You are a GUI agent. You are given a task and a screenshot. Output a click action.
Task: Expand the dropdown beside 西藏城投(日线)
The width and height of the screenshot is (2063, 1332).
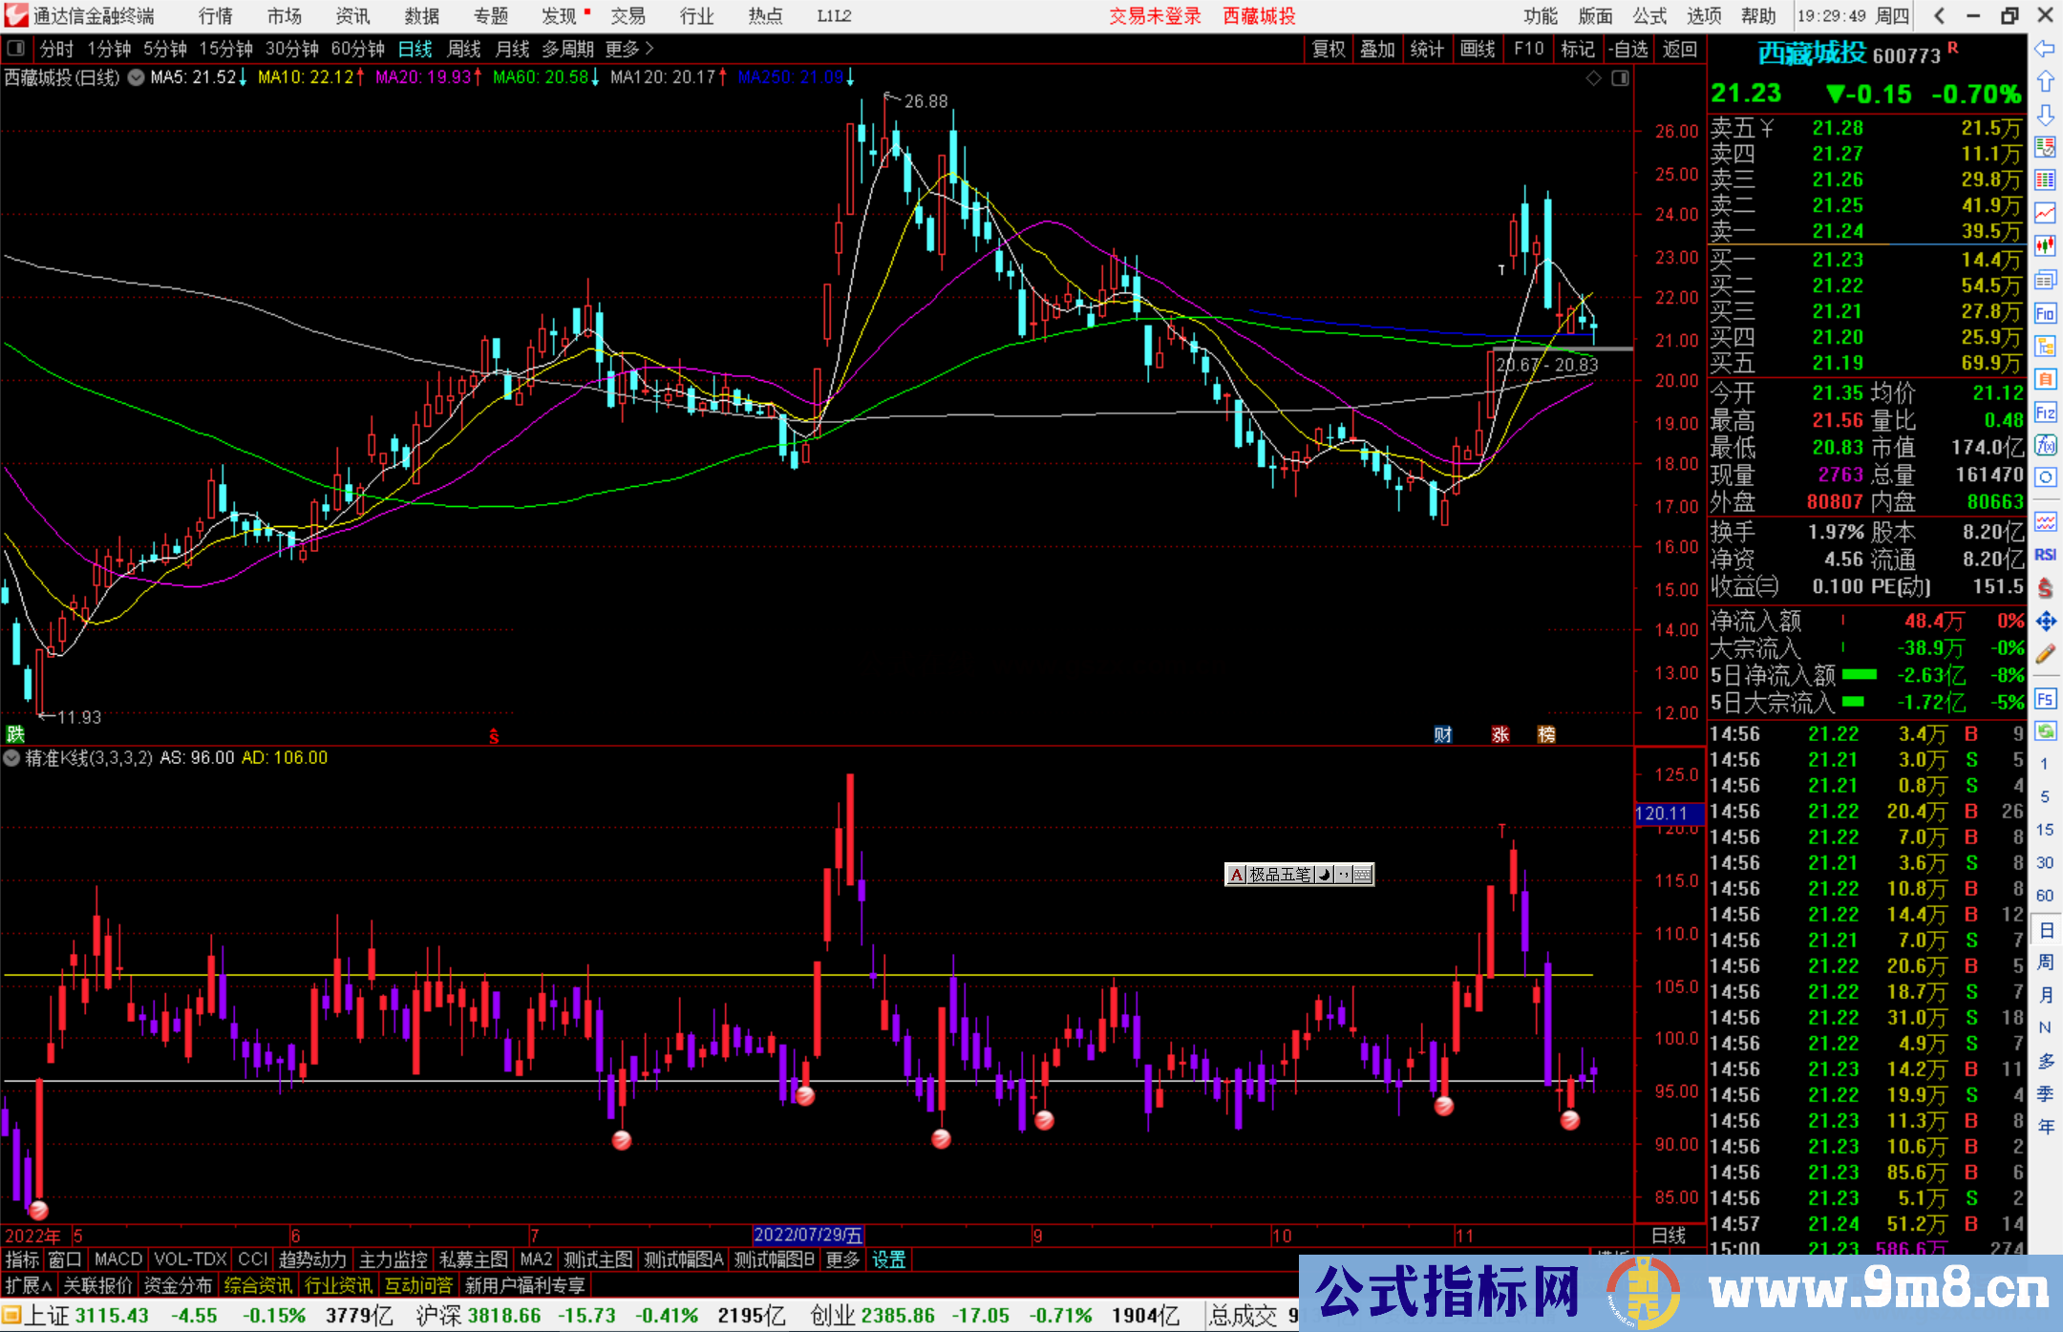[x=137, y=78]
